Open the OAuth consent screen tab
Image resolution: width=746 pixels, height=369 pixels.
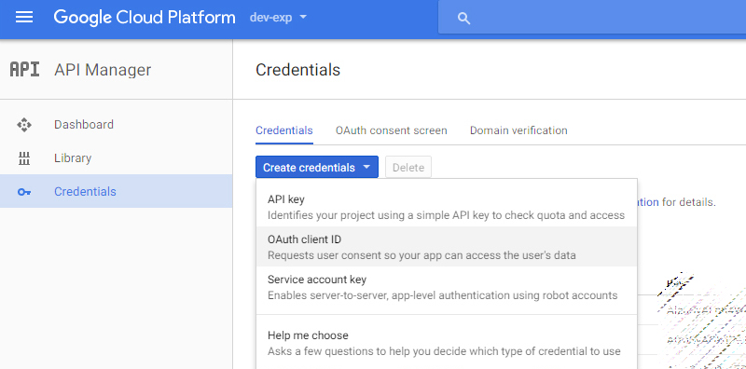tap(391, 130)
